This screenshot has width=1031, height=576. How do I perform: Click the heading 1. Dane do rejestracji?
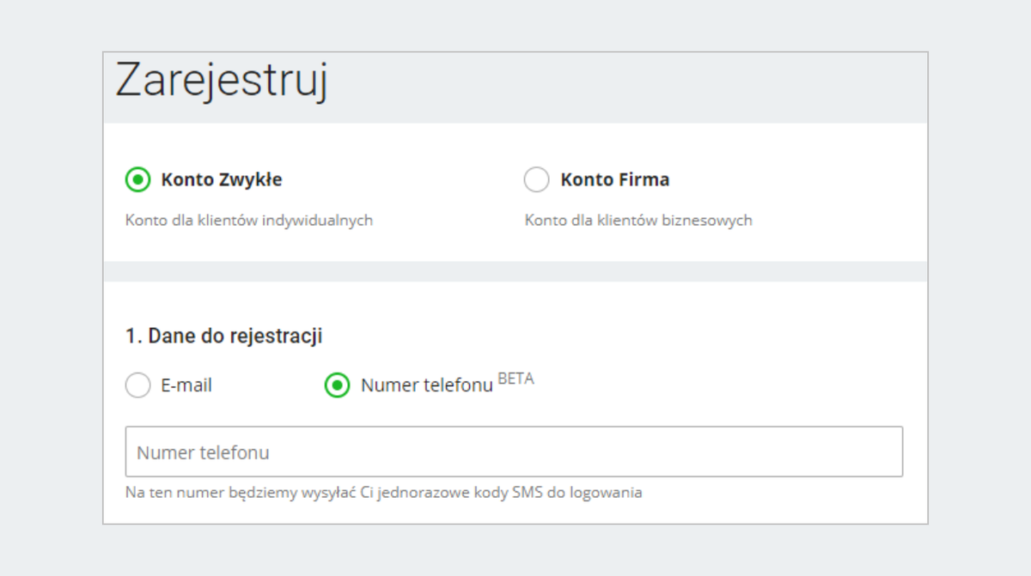click(x=222, y=336)
